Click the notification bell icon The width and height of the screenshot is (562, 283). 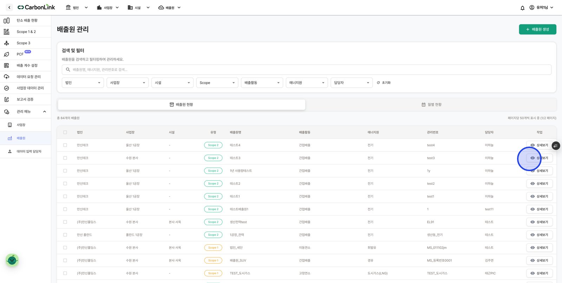[x=522, y=8]
